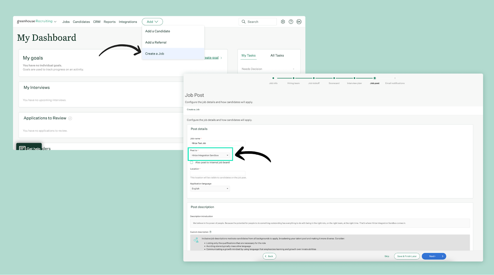Click the Next button
This screenshot has width=494, height=275.
434,256
